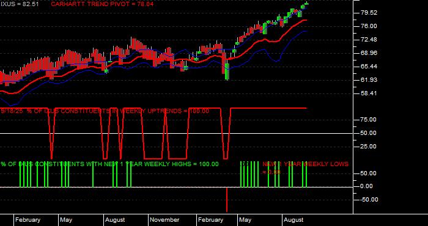Click the 75.00 uptrend axis value
Screen dimensions: 428x226
tap(369, 120)
